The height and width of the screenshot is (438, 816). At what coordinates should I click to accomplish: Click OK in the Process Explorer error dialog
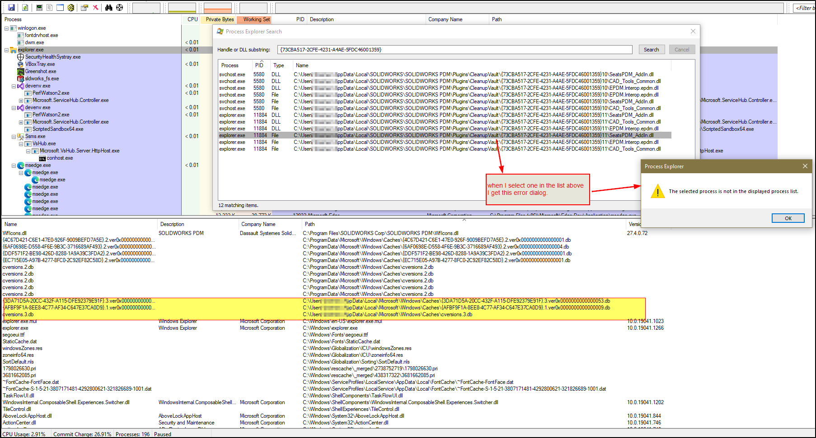click(x=788, y=218)
